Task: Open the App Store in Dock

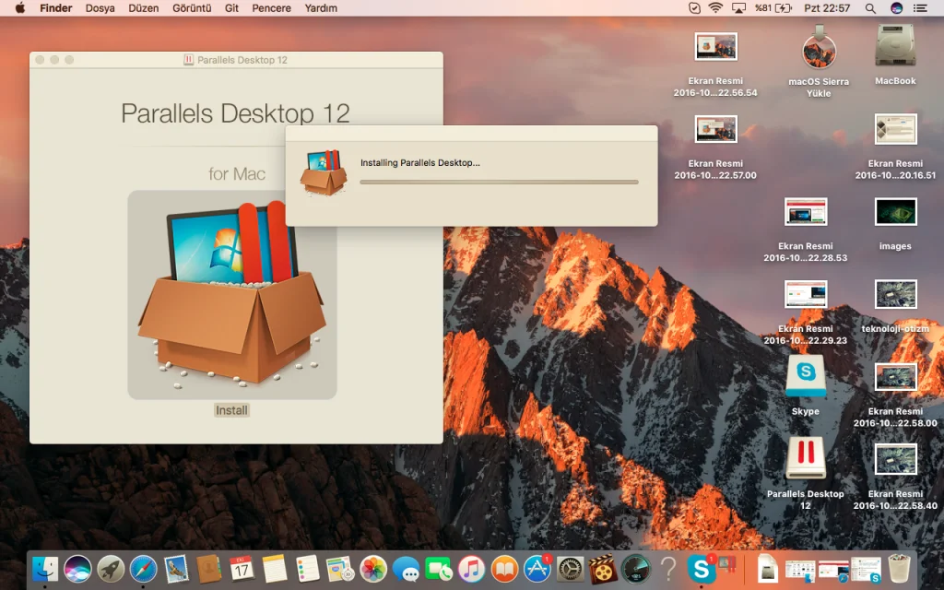Action: (x=537, y=569)
